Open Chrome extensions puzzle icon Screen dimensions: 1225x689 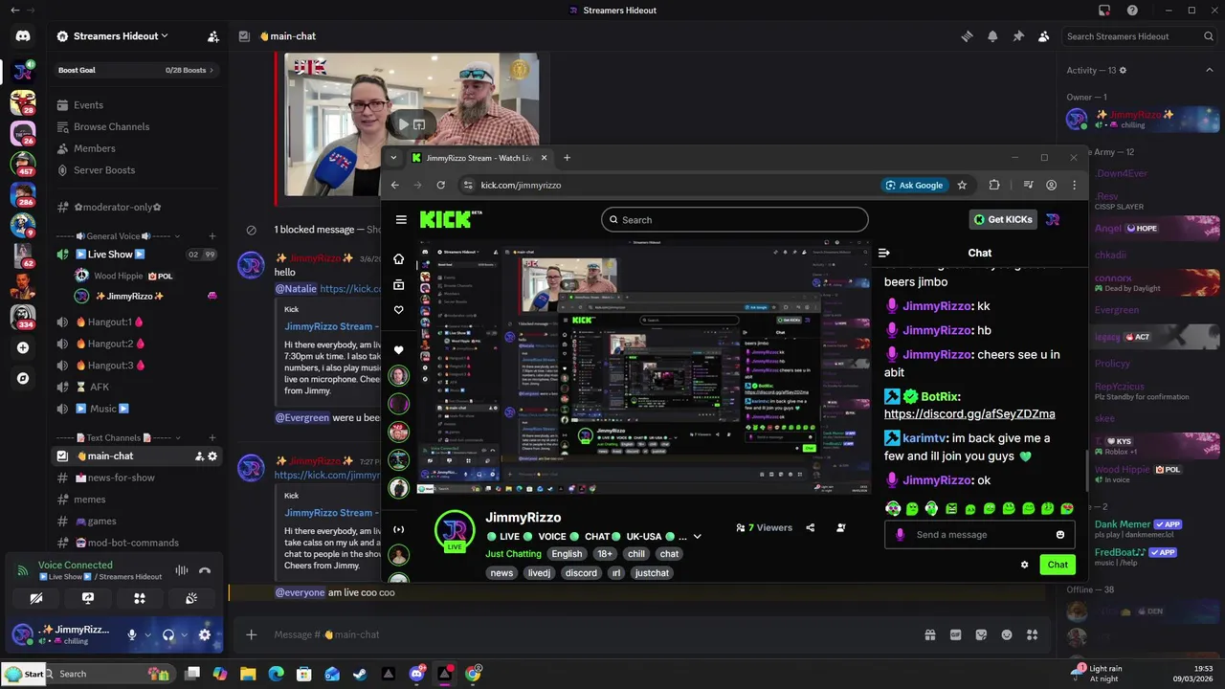click(994, 185)
